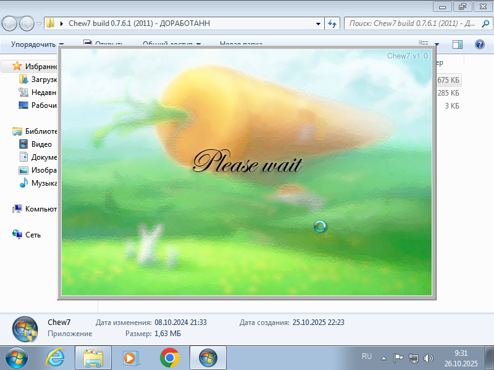Click the speaker volume tray icon

click(x=429, y=358)
